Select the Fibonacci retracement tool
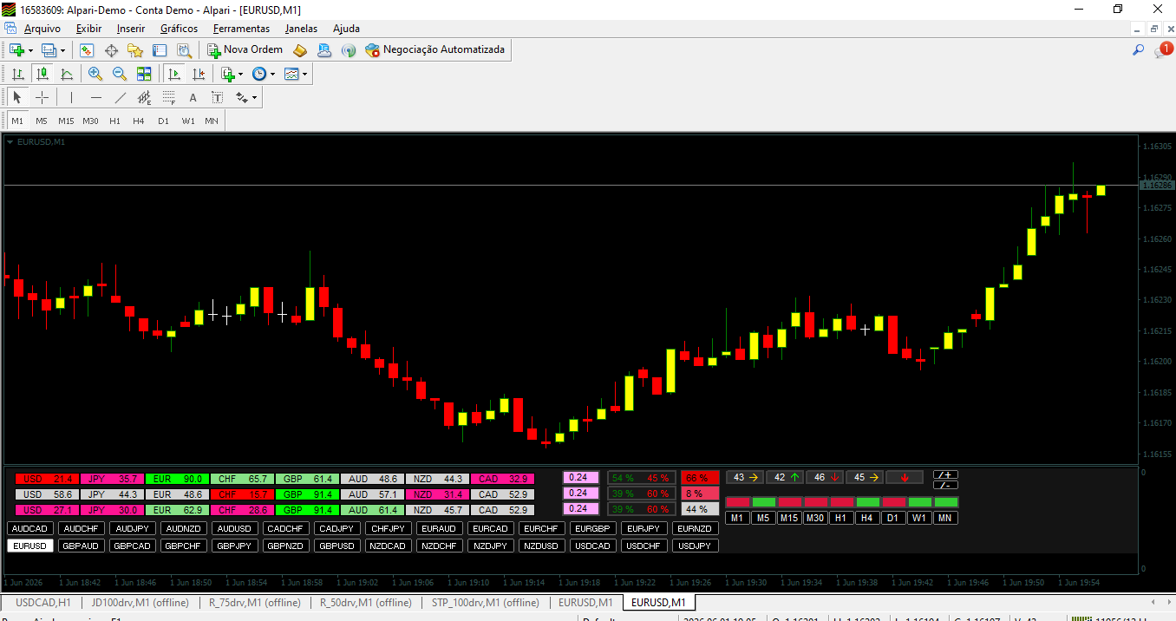The width and height of the screenshot is (1176, 621). [169, 97]
